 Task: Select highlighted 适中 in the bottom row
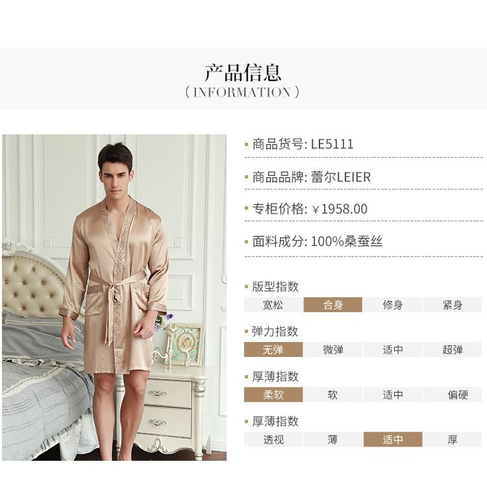(x=393, y=439)
